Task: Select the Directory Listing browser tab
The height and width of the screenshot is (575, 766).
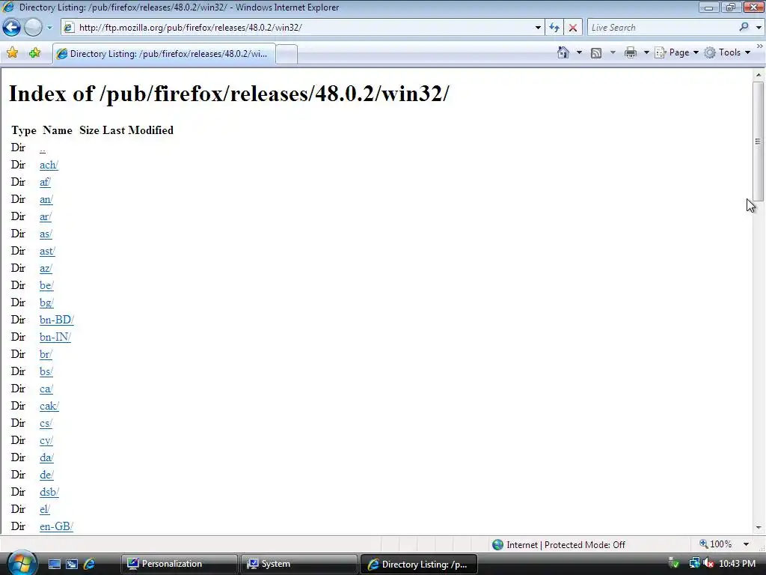Action: pos(164,54)
